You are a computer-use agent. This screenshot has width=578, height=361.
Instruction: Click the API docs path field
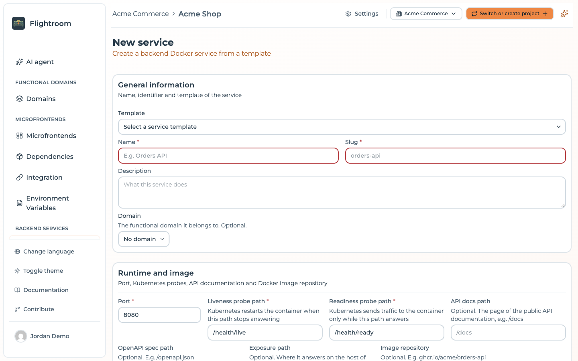508,333
